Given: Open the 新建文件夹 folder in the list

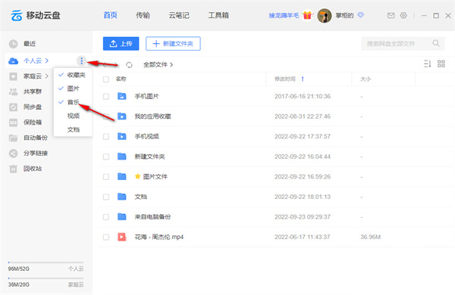Looking at the screenshot, I should [276, 157].
